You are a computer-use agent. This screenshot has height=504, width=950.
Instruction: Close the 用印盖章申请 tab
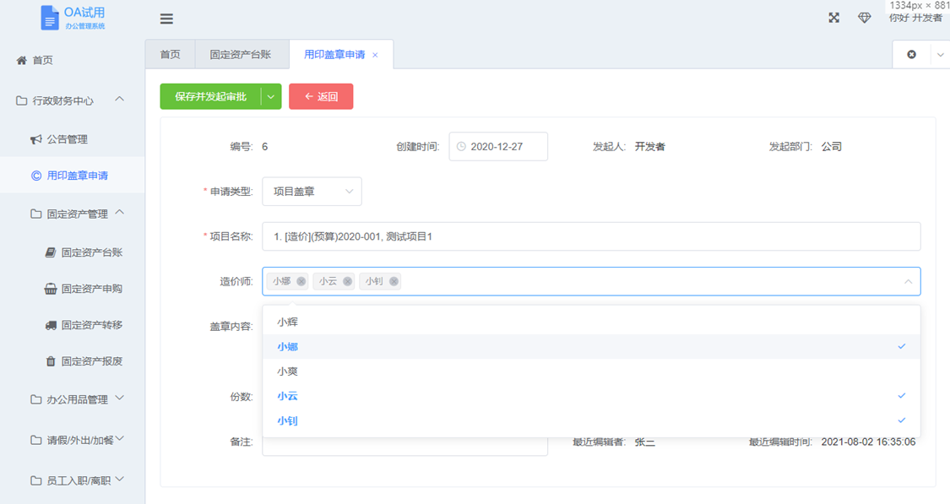(375, 55)
